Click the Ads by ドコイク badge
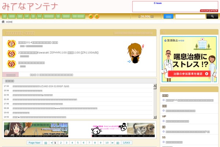 coord(209,11)
